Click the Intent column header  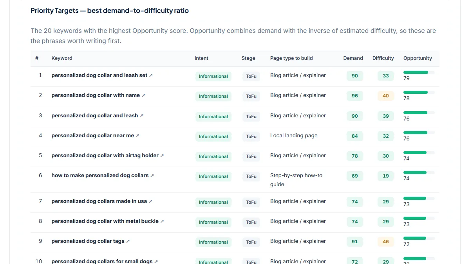click(x=201, y=58)
